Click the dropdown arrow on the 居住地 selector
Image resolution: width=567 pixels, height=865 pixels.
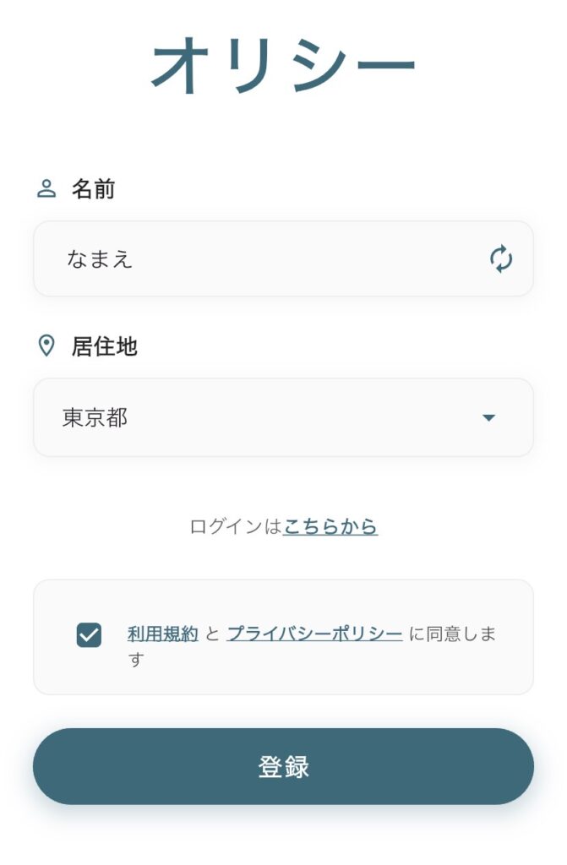[488, 416]
